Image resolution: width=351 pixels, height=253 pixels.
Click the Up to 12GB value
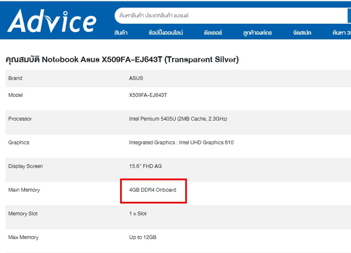[143, 237]
